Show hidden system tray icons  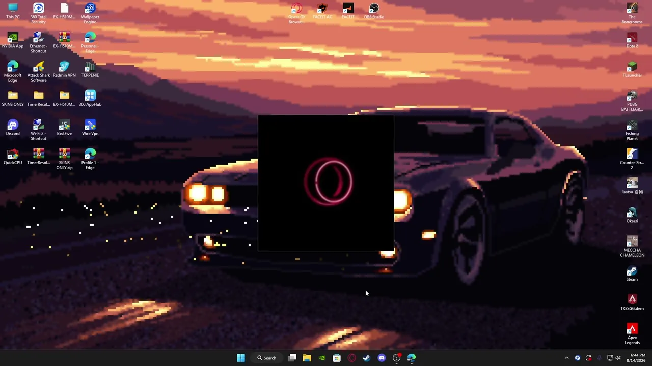[x=566, y=358]
